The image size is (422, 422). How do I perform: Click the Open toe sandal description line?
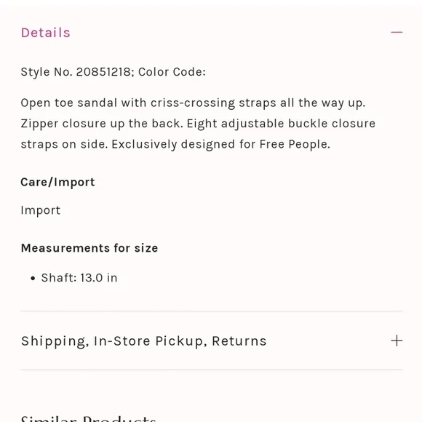193,103
